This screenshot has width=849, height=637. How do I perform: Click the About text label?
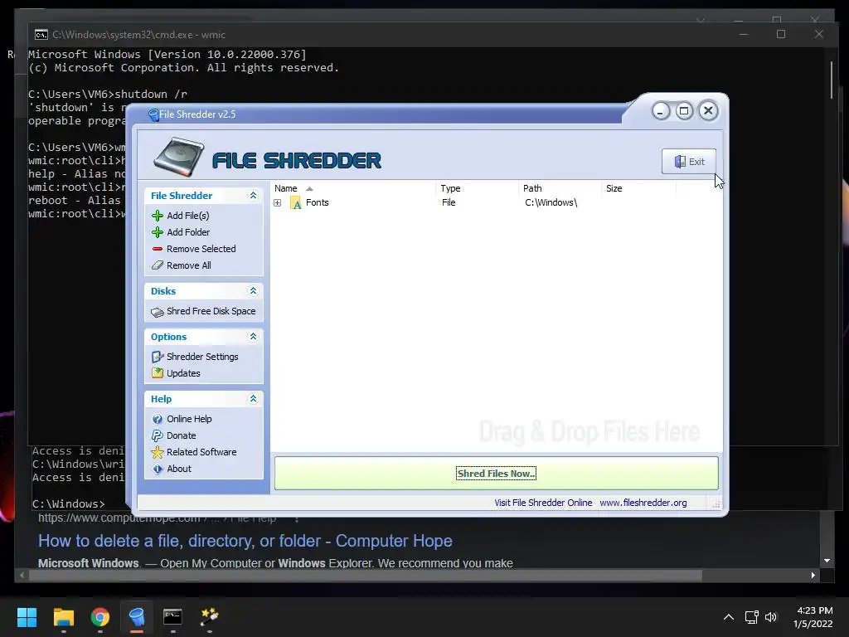(x=179, y=469)
